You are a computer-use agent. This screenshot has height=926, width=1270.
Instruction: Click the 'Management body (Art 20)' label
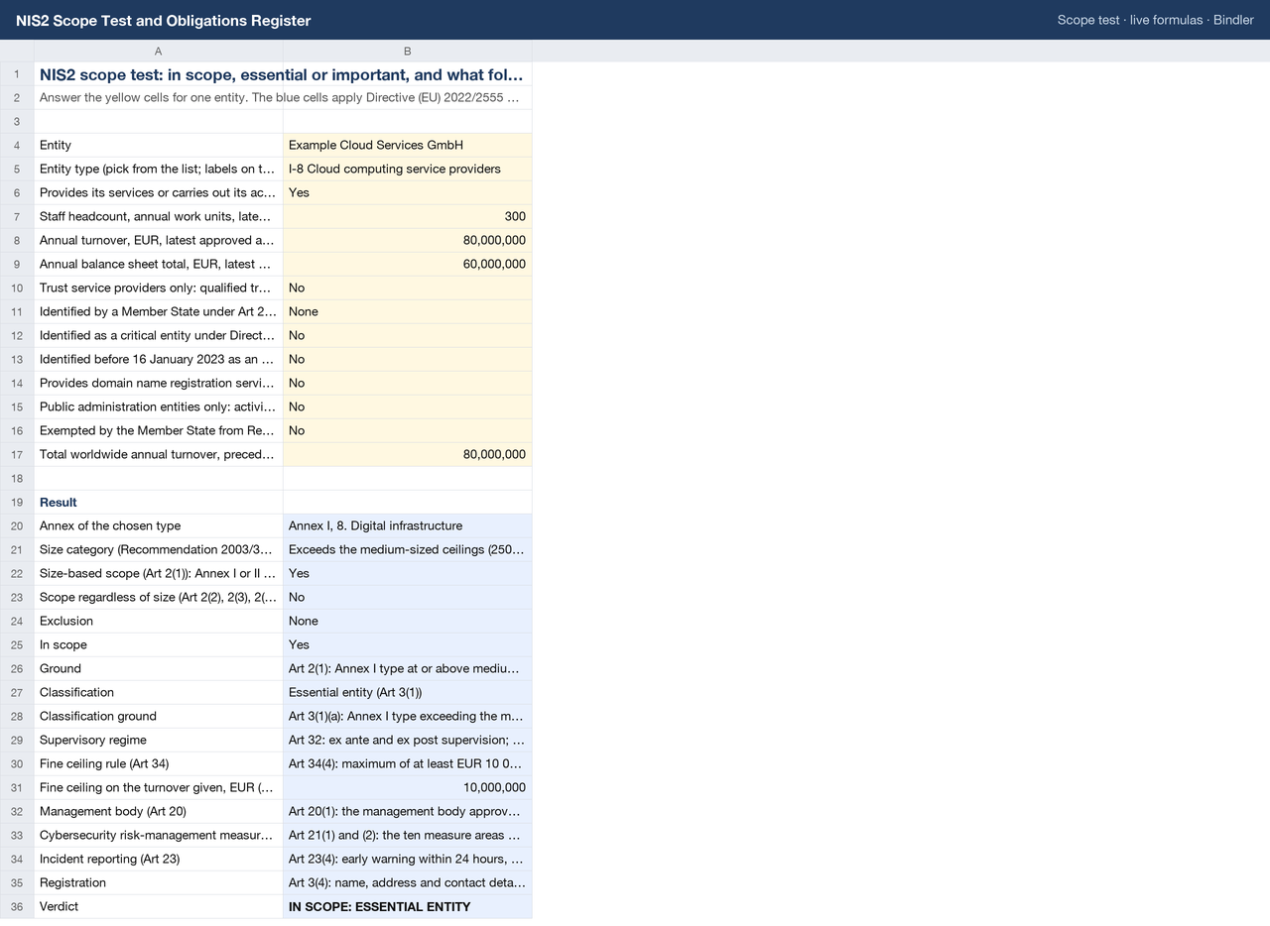pos(159,811)
